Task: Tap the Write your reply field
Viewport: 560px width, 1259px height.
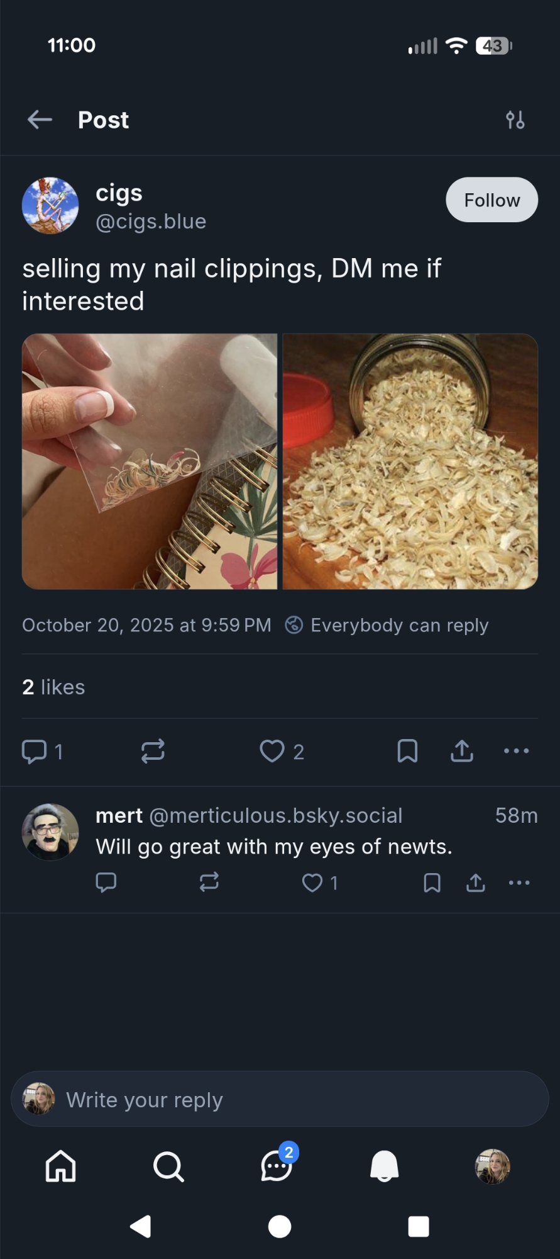Action: click(x=280, y=1100)
